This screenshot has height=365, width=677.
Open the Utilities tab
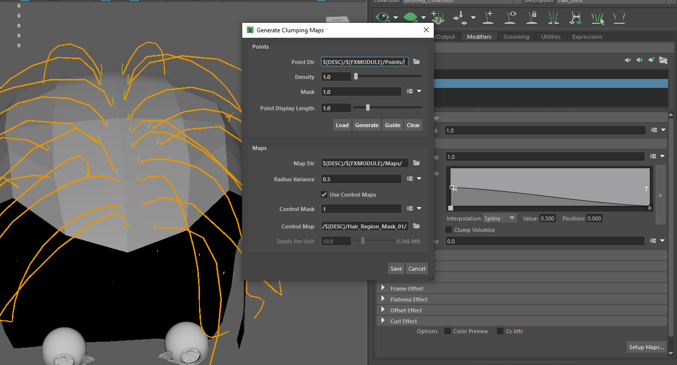click(x=551, y=37)
